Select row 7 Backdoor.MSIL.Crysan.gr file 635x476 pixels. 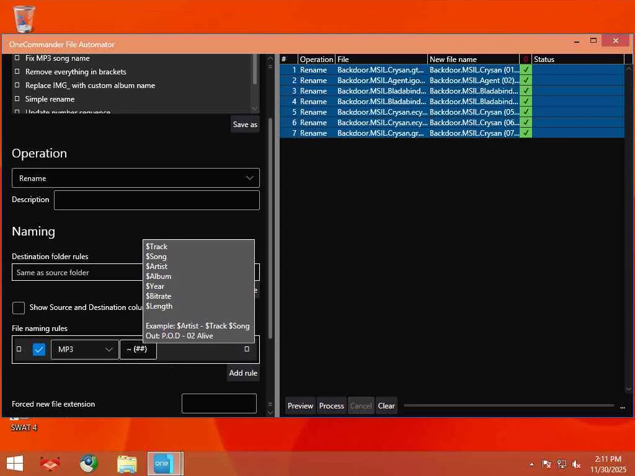[451, 133]
